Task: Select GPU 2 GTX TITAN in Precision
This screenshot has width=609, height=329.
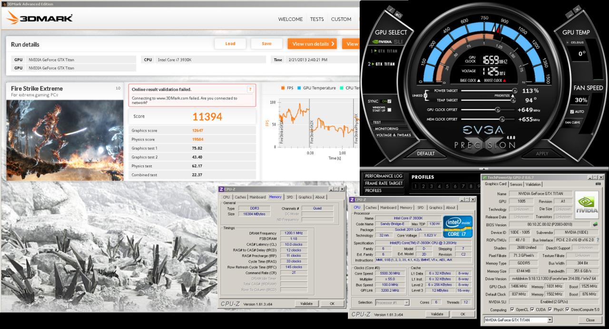Action: [381, 64]
